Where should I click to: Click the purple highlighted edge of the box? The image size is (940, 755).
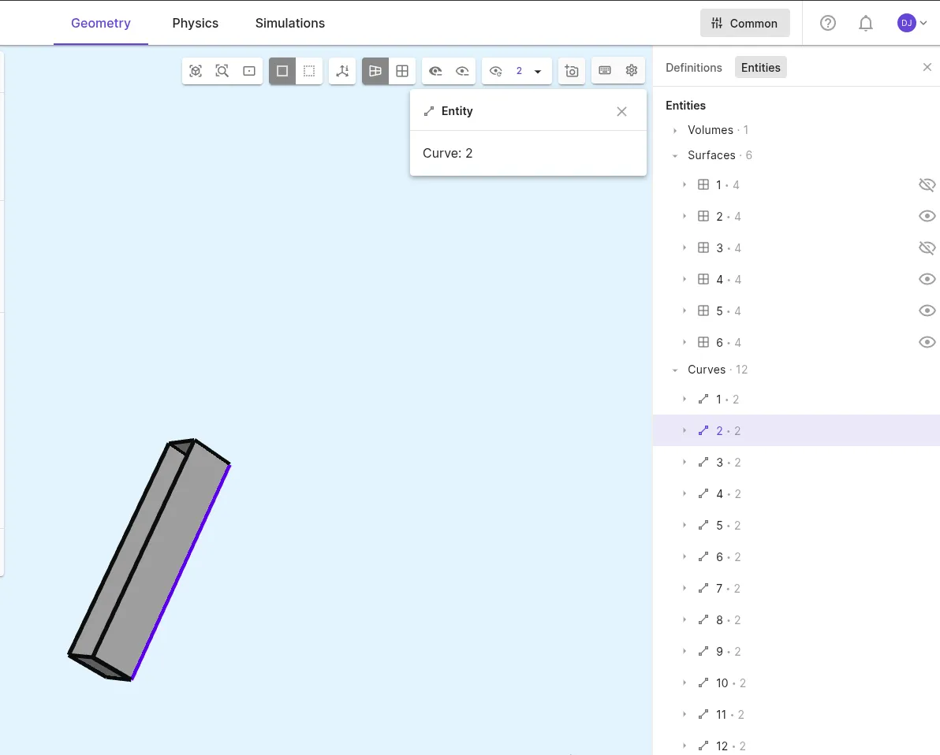click(181, 572)
